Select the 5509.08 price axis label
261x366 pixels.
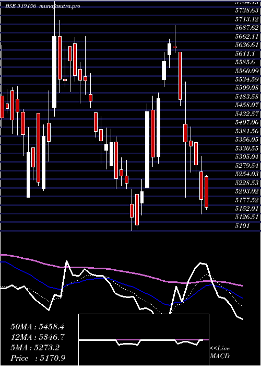coord(247,88)
